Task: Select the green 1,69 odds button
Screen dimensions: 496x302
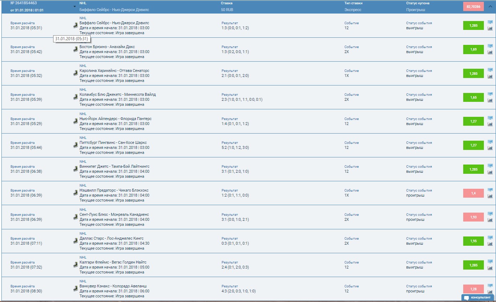Action: [474, 50]
